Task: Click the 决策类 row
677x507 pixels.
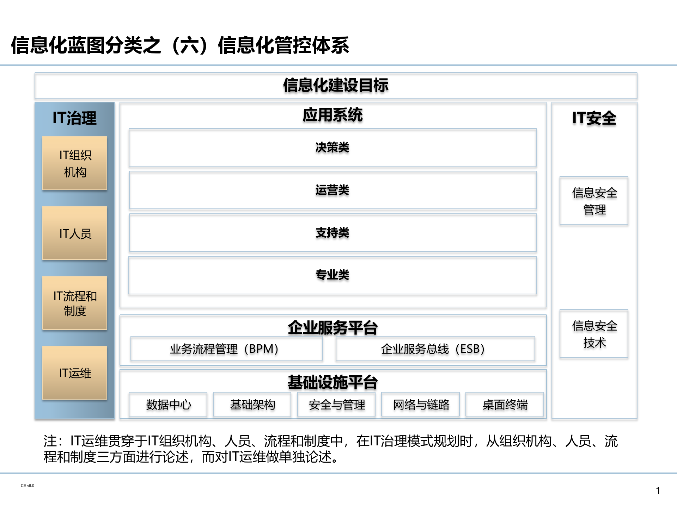Action: [333, 148]
